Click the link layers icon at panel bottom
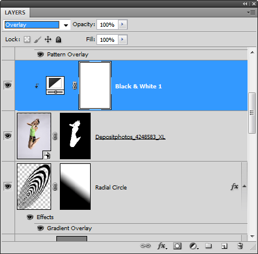This screenshot has height=254, width=258. click(x=145, y=246)
